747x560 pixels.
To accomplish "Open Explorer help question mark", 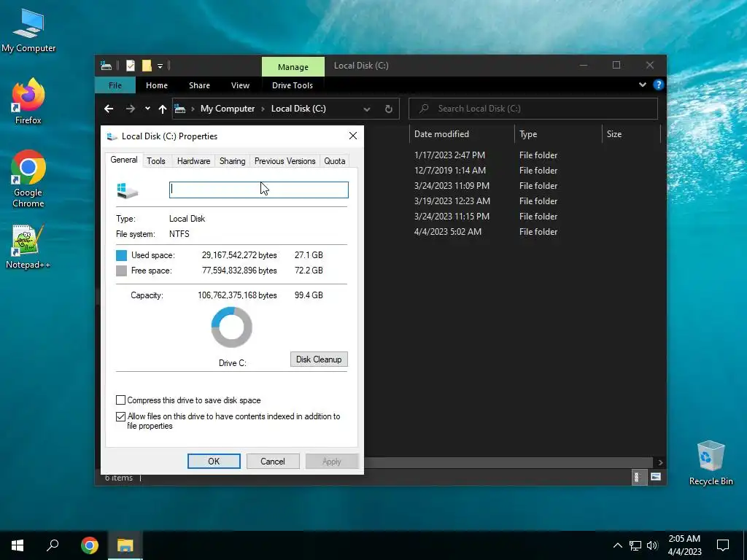I will tap(659, 85).
